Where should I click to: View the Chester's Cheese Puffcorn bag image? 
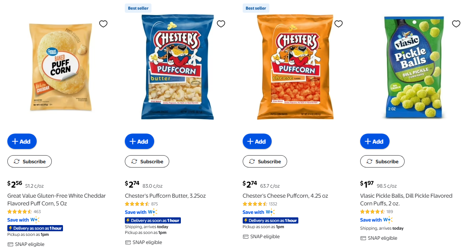[295, 67]
